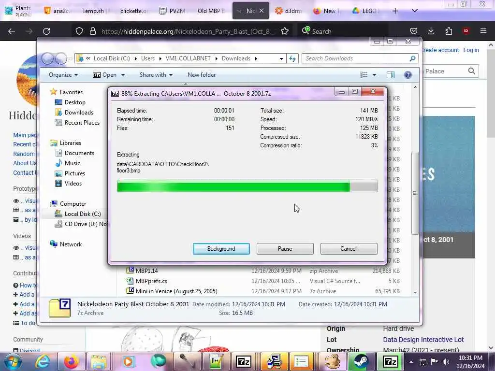Switch to PVZM tab
The height and width of the screenshot is (371, 495).
coord(173,11)
